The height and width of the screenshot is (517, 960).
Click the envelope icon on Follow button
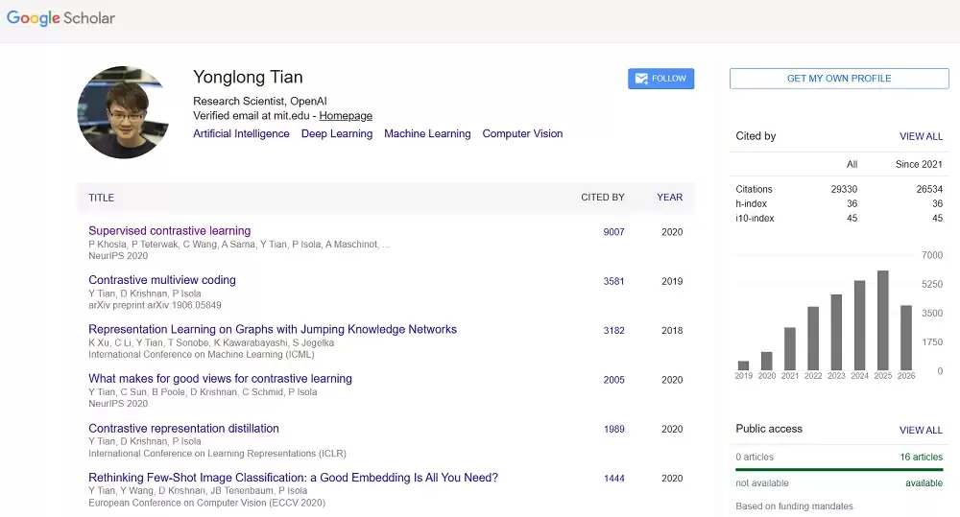(x=641, y=79)
